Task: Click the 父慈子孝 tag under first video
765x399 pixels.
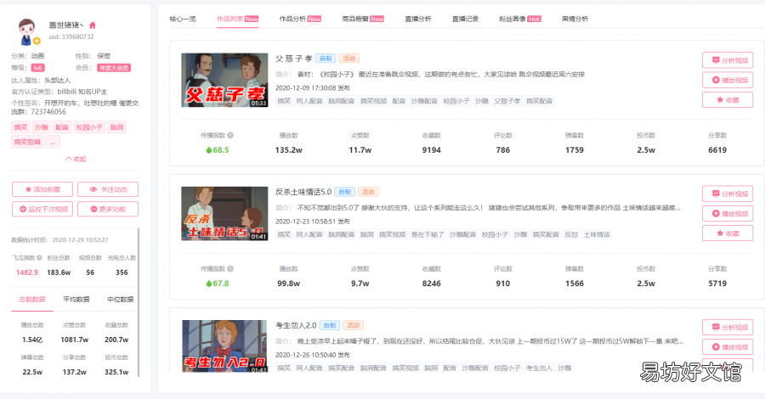Action: point(507,101)
